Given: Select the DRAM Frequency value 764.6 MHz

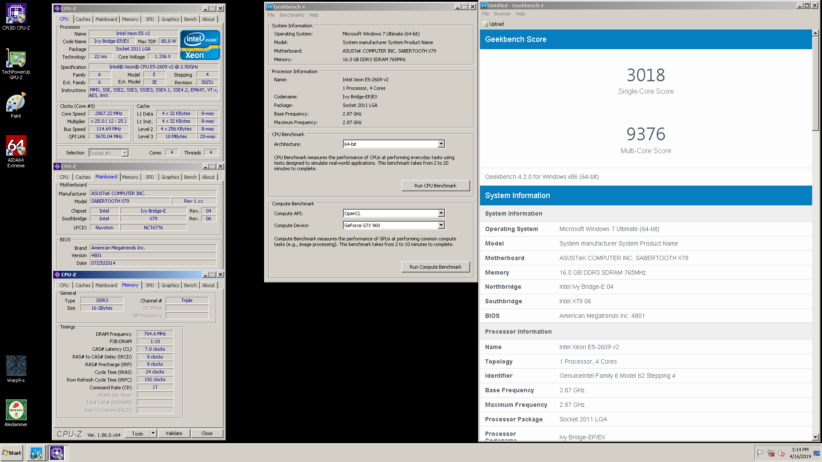Looking at the screenshot, I should (x=155, y=334).
